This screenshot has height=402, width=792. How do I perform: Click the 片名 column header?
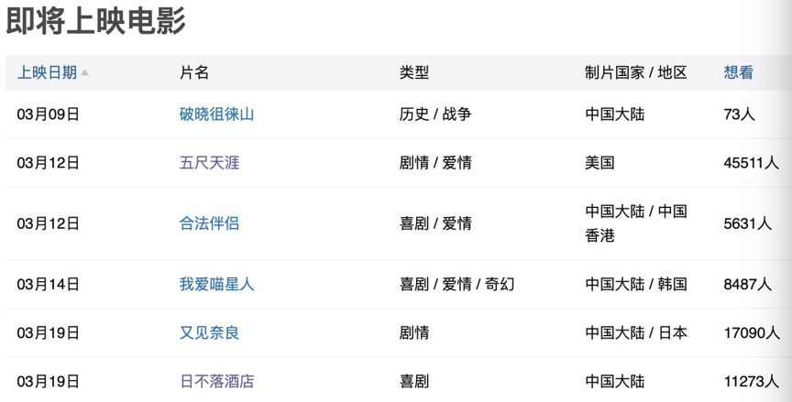coord(194,73)
